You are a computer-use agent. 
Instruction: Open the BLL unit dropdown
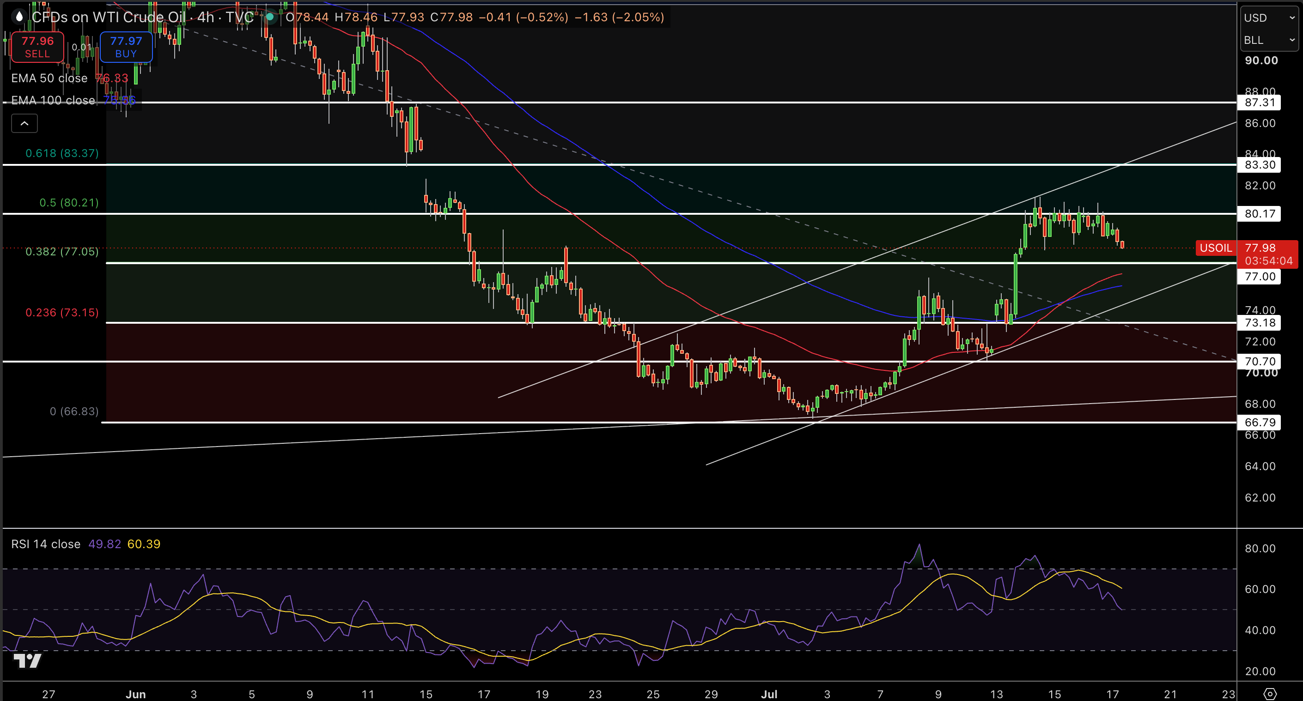(x=1269, y=40)
